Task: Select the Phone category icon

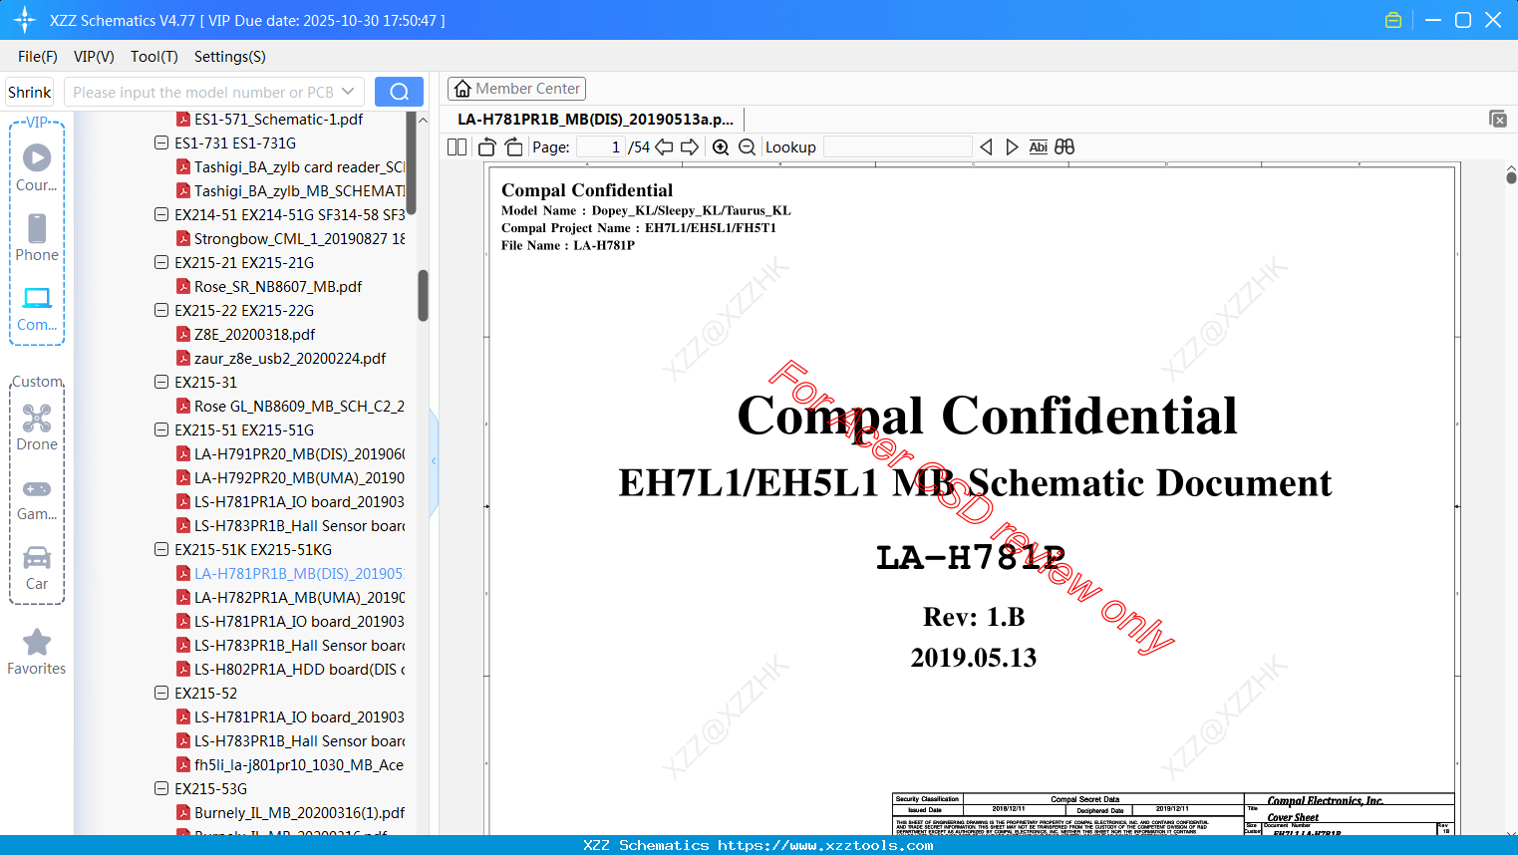Action: pos(37,237)
